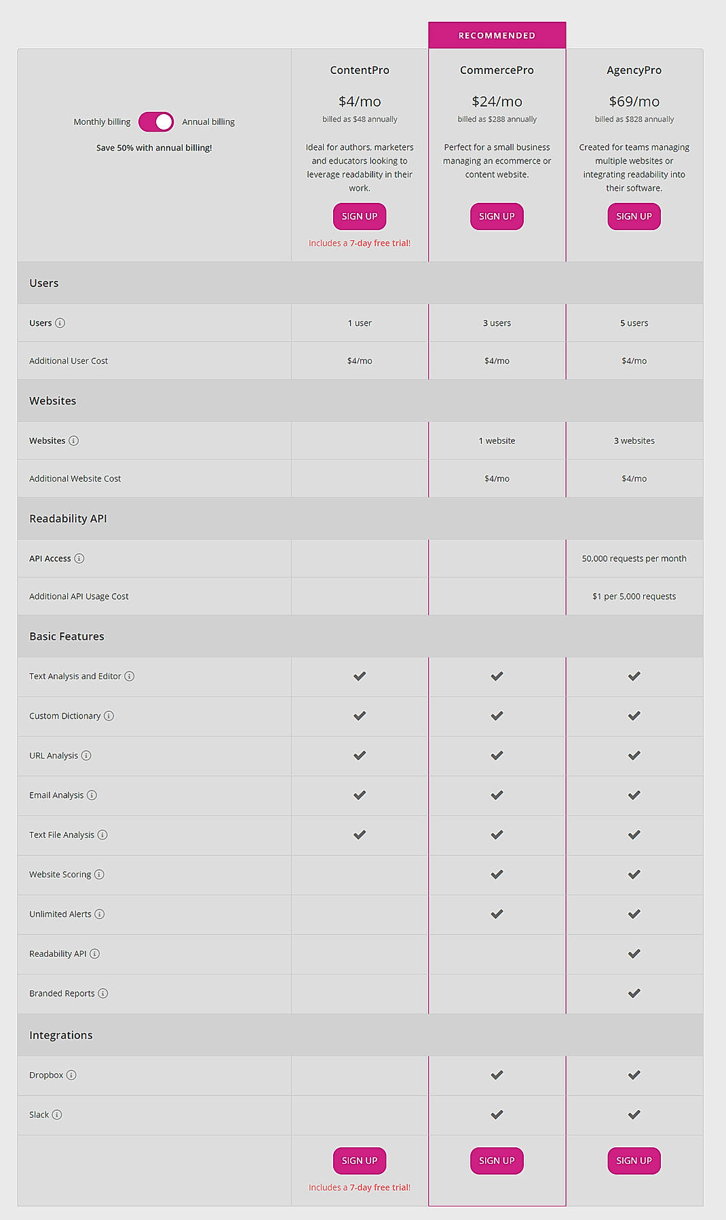Click the Text Analysis and Editor info icon
The width and height of the screenshot is (726, 1220).
pos(131,676)
